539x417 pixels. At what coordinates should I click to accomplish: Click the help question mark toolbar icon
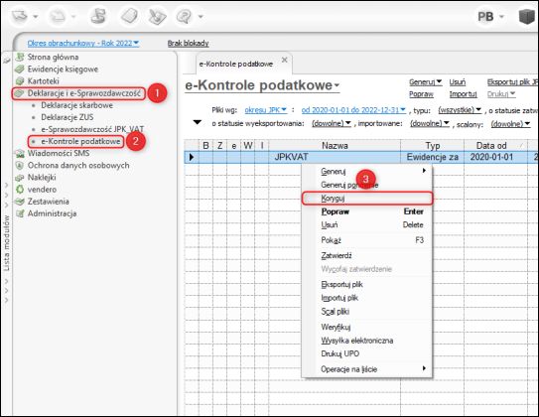click(185, 16)
